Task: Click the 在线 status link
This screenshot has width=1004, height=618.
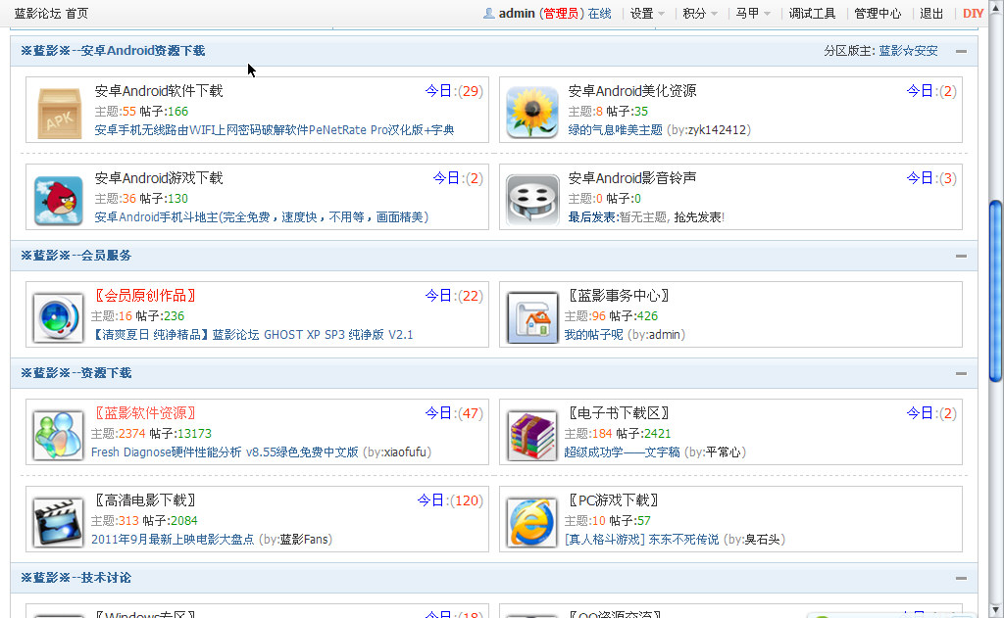Action: pos(599,14)
